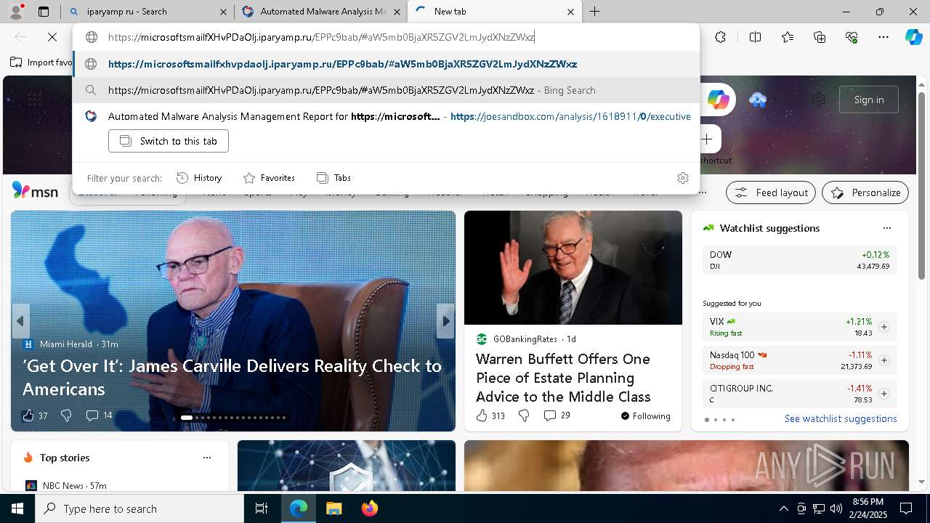Toggle the Following button on the Buffett article
This screenshot has width=930, height=523.
645,416
